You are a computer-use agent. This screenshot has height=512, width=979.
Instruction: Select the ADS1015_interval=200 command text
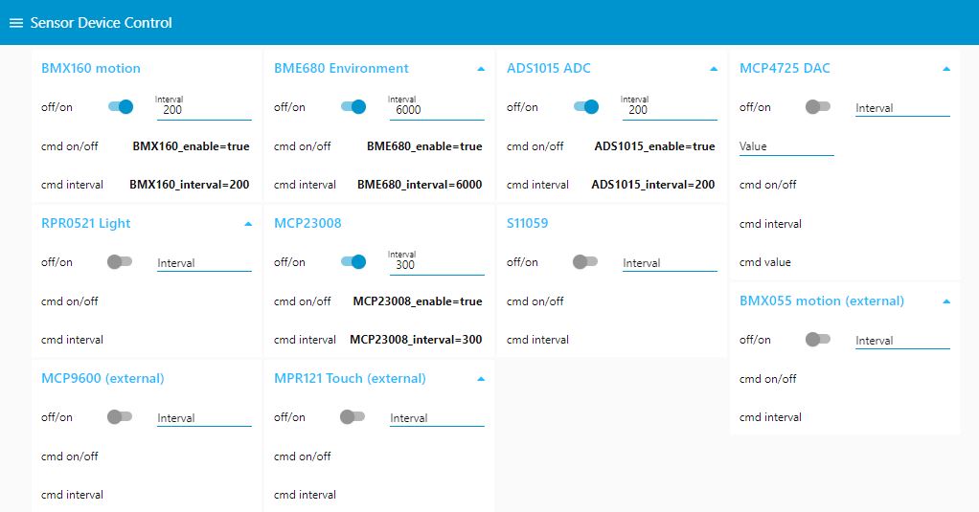tap(653, 185)
